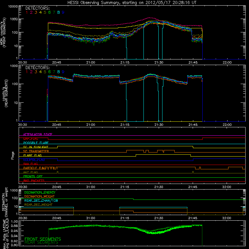The width and height of the screenshot is (249, 249).
Task: Click the 20:45 time tick under the decimation plot
Action: 57,218
